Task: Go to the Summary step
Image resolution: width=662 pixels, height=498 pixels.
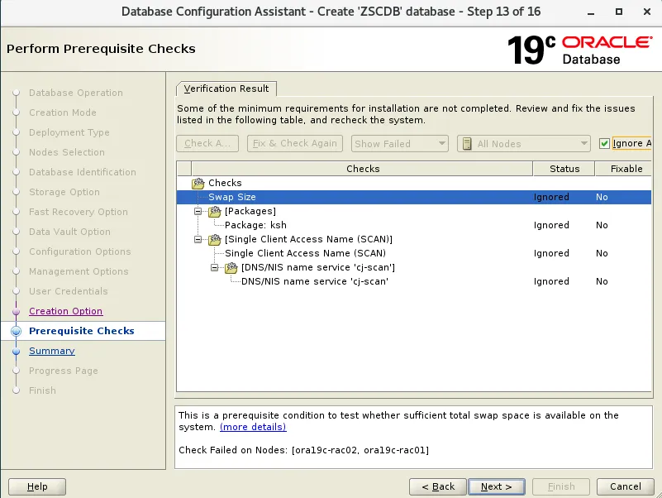Action: pyautogui.click(x=52, y=351)
